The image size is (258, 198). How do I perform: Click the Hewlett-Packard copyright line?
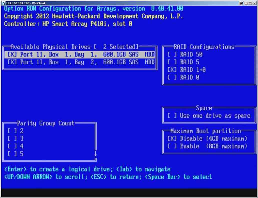tap(93, 16)
